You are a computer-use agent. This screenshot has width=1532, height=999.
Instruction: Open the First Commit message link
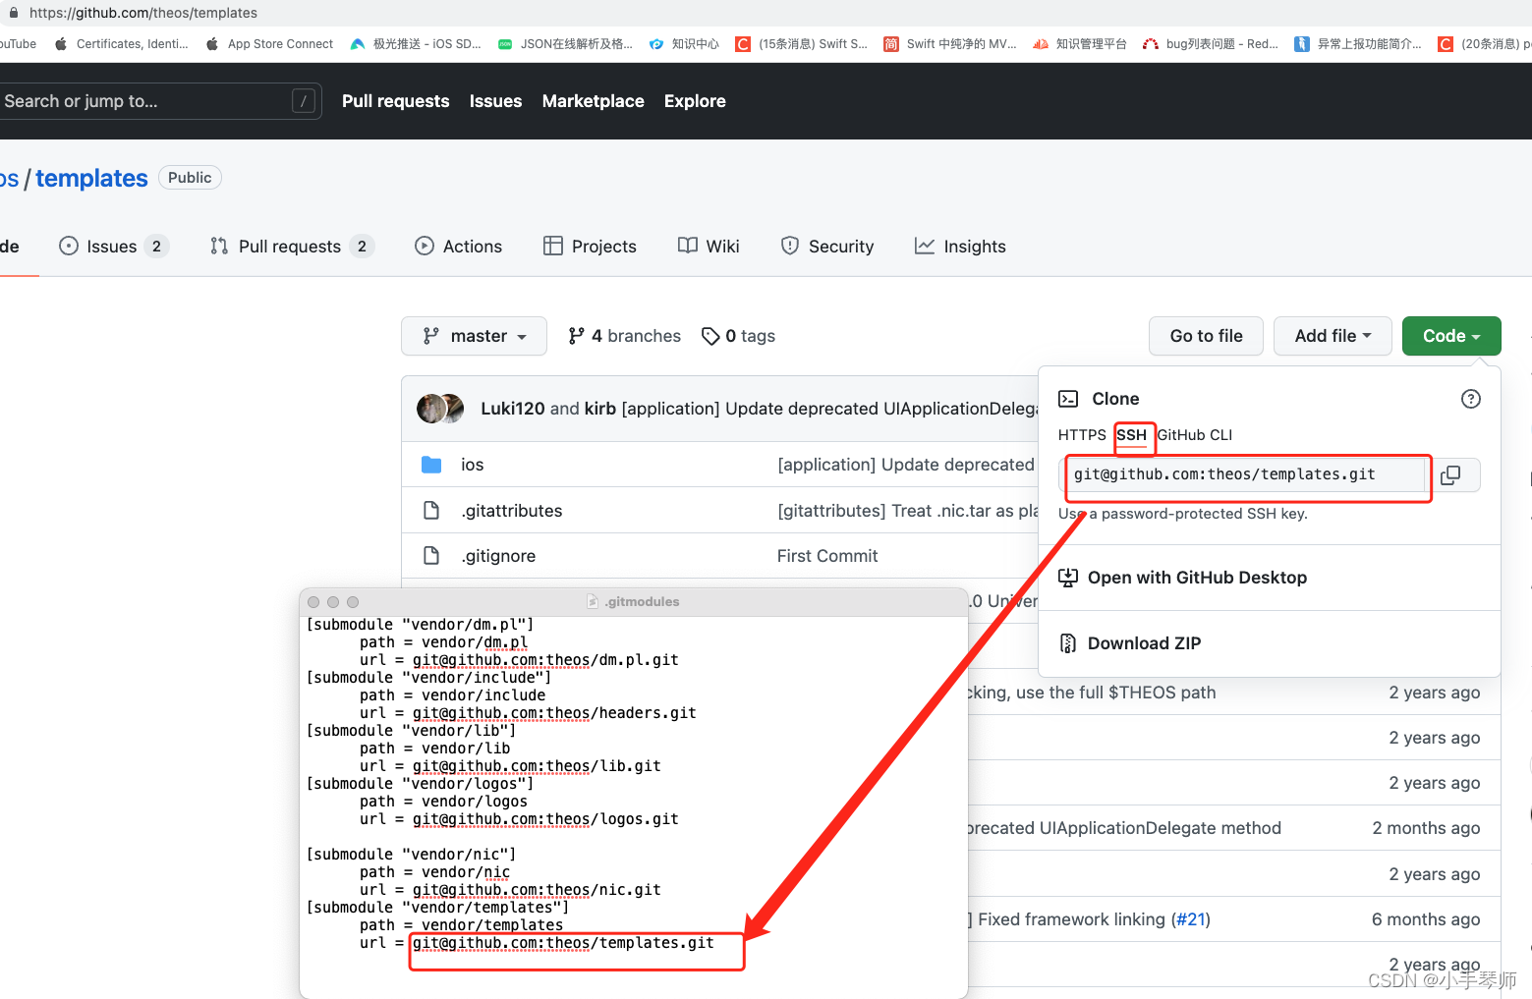827,556
